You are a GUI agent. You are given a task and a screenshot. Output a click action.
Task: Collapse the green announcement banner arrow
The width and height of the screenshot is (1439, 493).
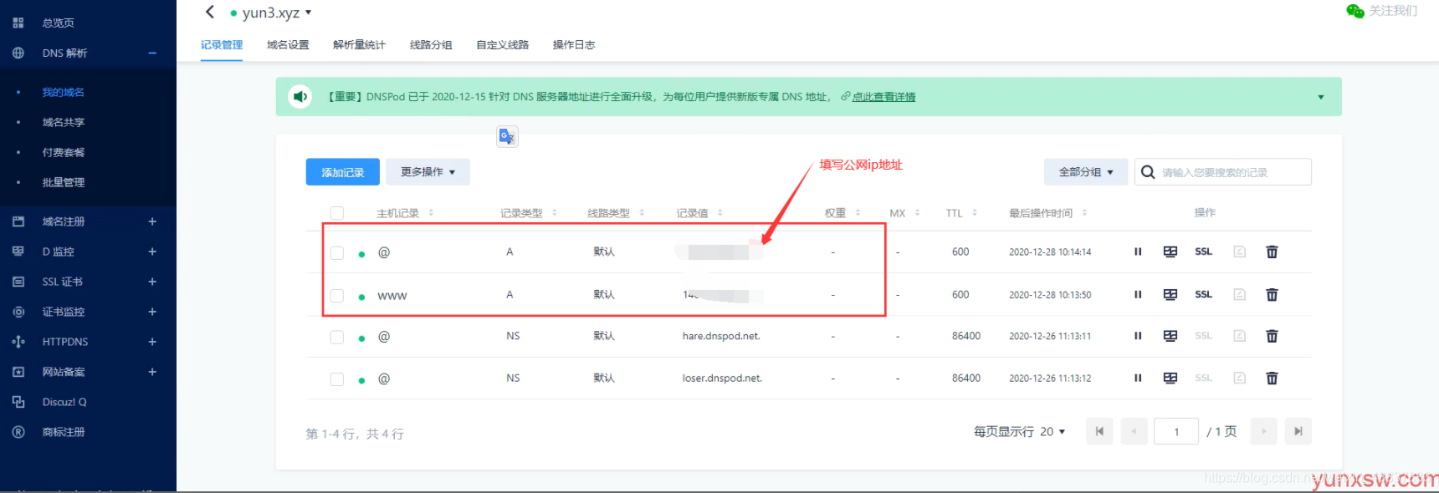1321,97
